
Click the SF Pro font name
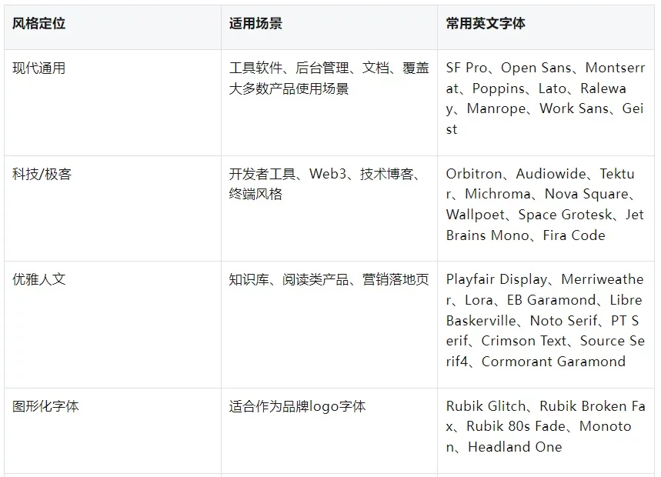(x=466, y=68)
